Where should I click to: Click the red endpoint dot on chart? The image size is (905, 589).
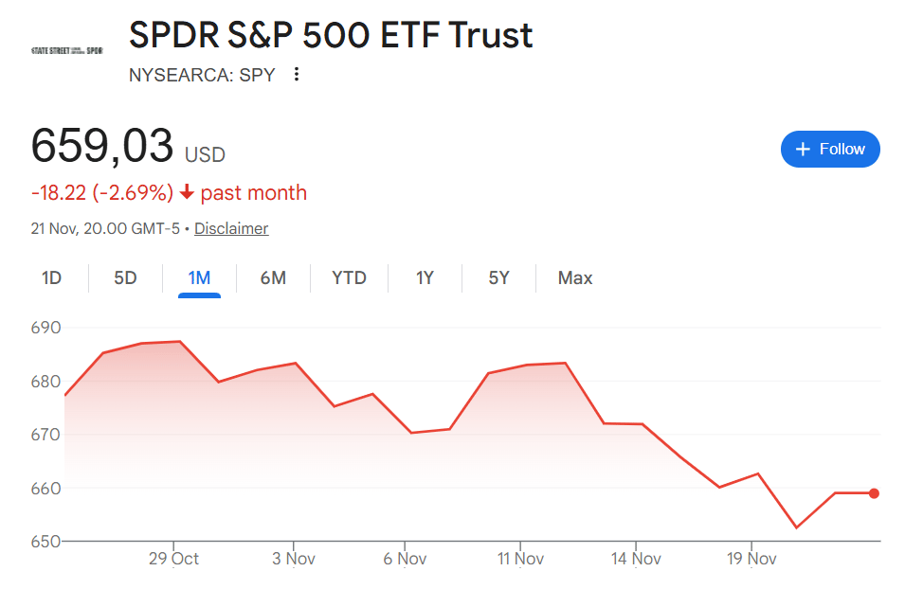tap(874, 493)
